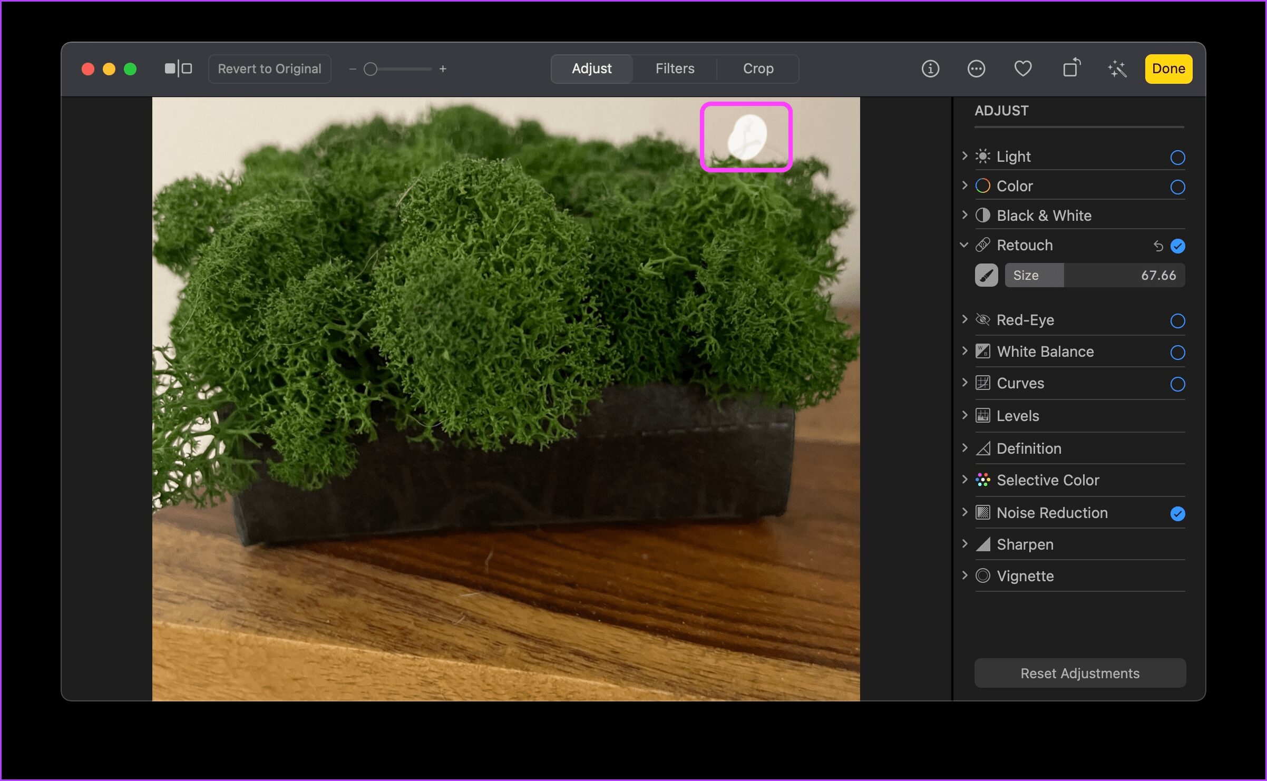Toggle the Noise Reduction blue checkmark
The image size is (1267, 781).
pos(1176,512)
